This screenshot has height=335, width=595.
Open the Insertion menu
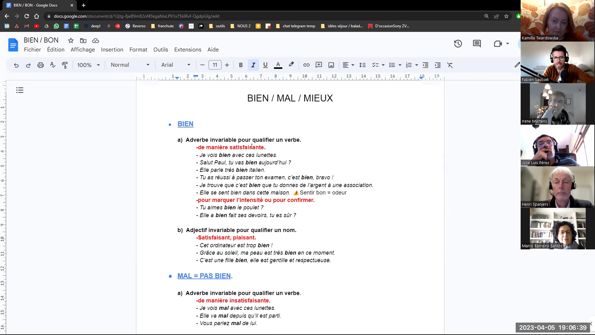point(112,50)
